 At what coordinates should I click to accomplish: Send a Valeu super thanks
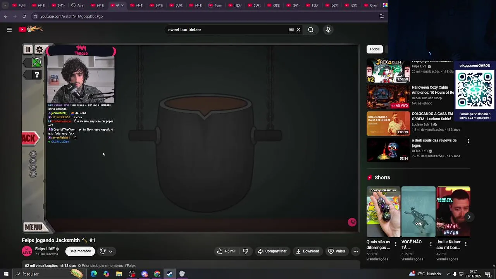[x=336, y=251]
